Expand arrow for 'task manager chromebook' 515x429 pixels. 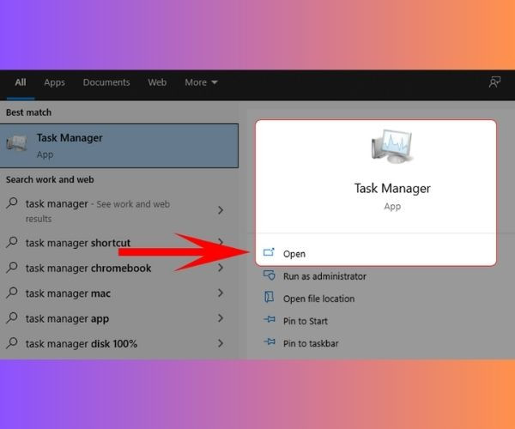click(221, 268)
